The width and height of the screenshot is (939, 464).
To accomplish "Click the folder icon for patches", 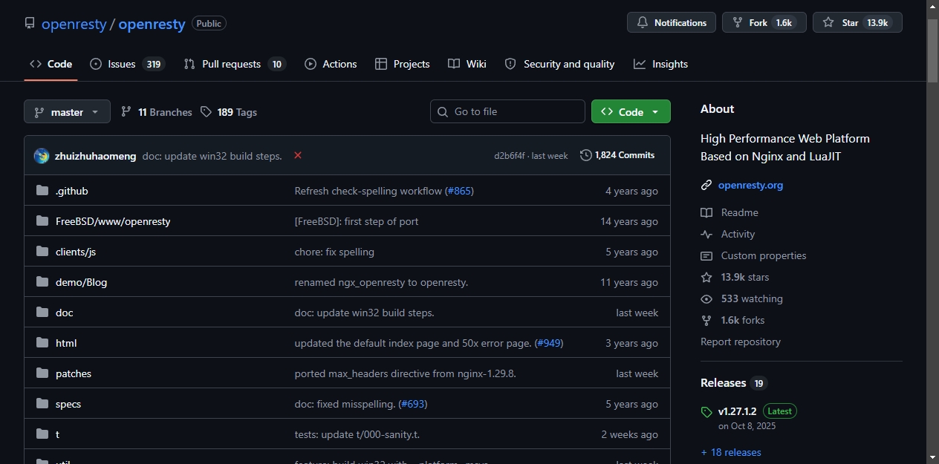I will point(42,373).
